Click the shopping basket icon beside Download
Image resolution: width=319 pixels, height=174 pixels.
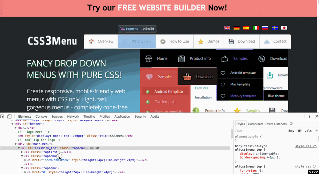(x=187, y=77)
